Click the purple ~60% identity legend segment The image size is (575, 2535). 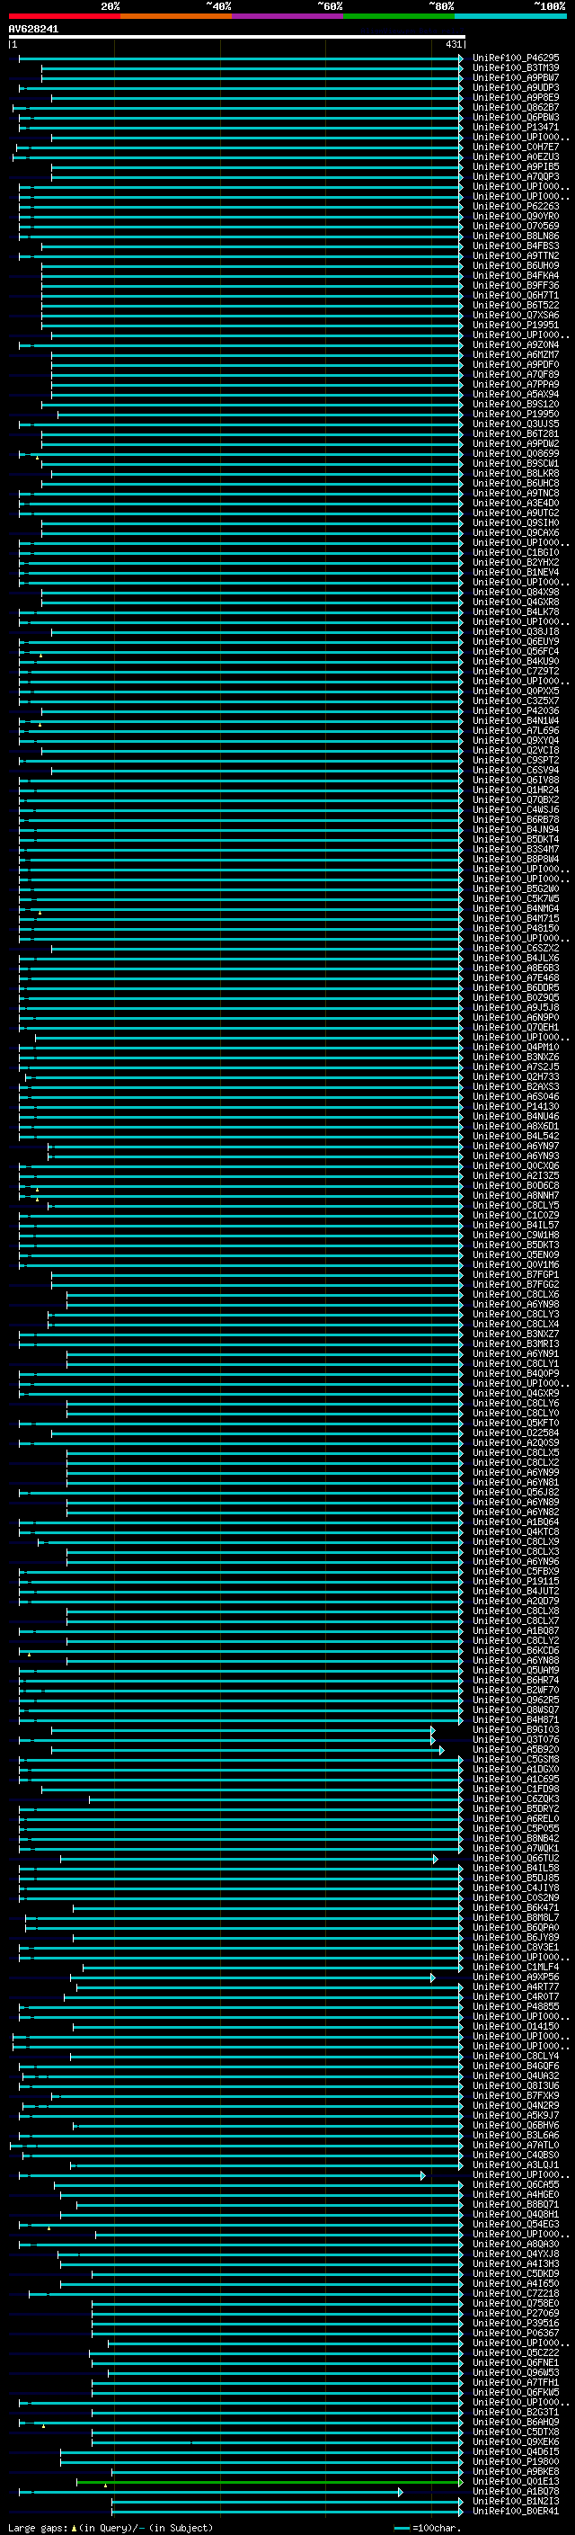(287, 16)
